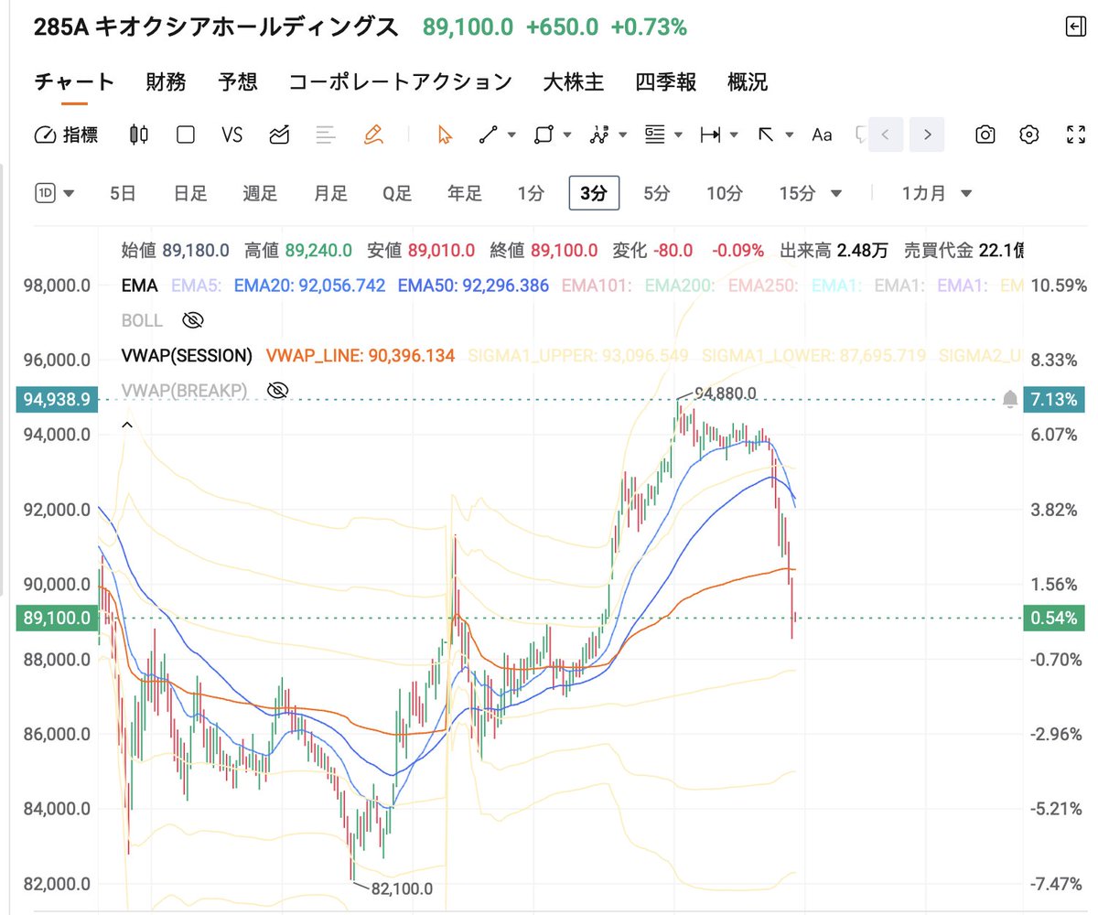Viewport: 1098px width, 915px height.
Task: Select the 10分 interval
Action: click(724, 193)
